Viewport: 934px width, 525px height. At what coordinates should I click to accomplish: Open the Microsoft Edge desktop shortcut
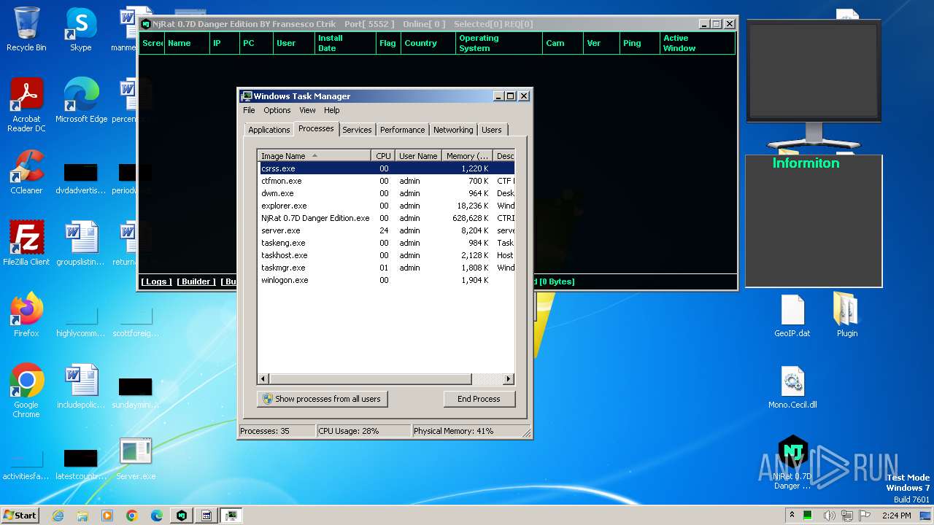point(81,101)
